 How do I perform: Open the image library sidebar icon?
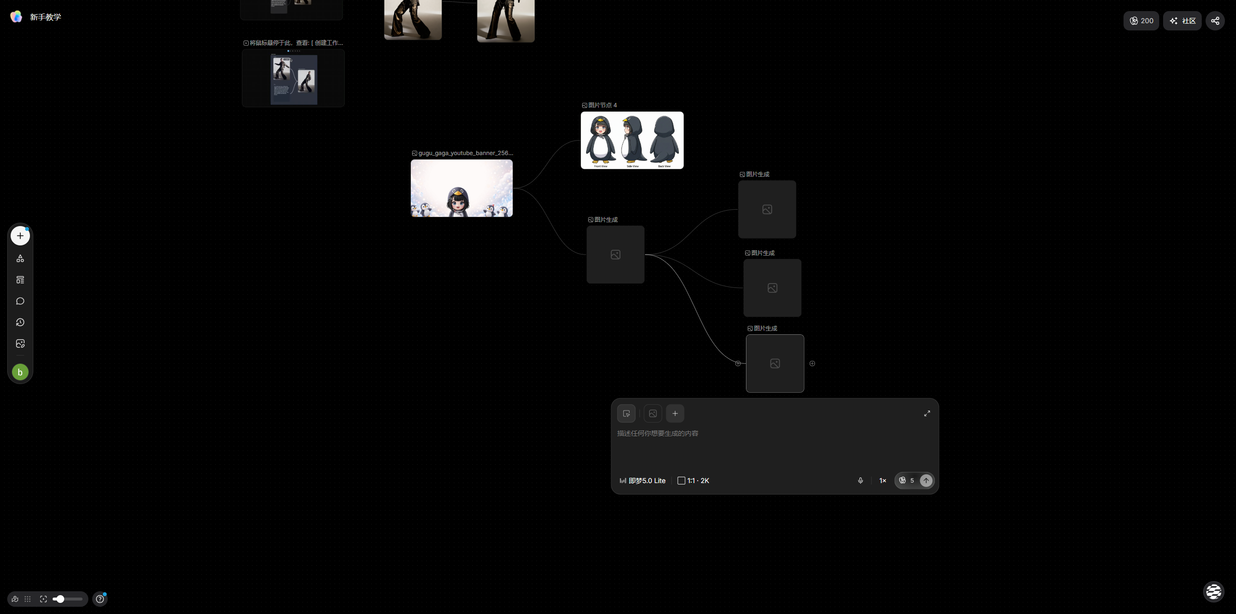coord(20,343)
